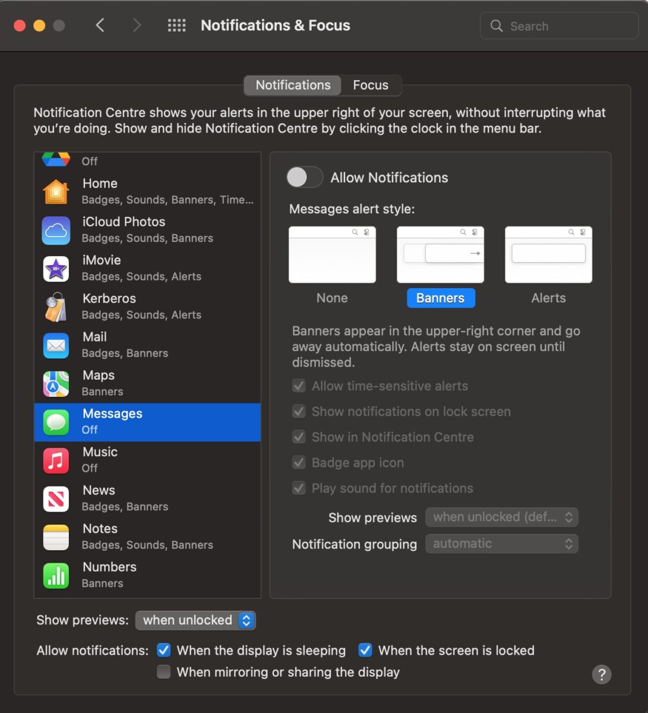
Task: Select the iMovie row
Action: tap(147, 269)
